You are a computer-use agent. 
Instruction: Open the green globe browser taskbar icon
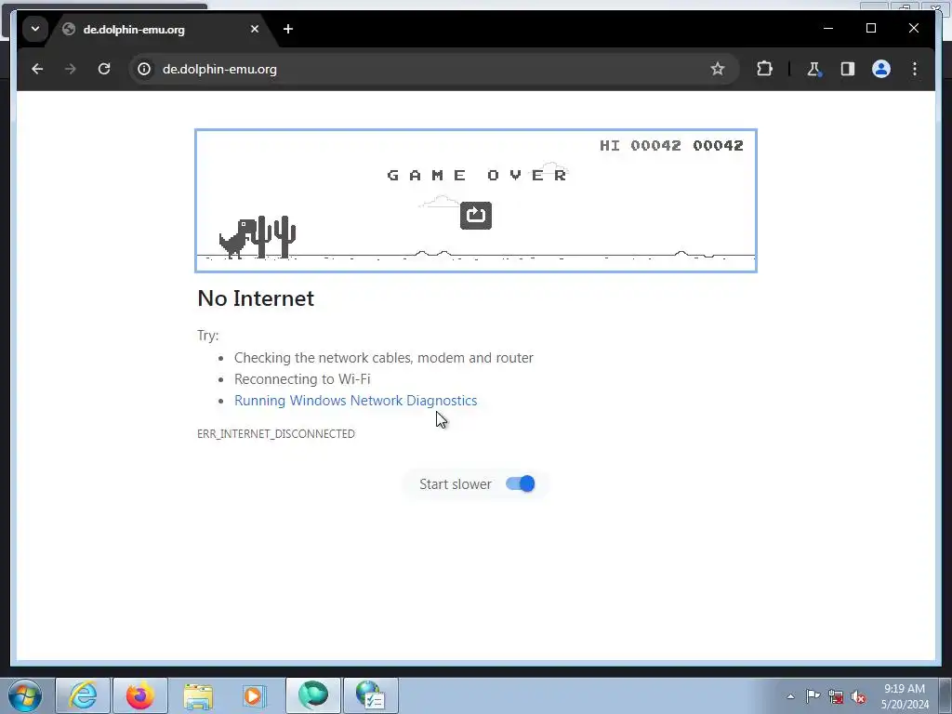[312, 695]
